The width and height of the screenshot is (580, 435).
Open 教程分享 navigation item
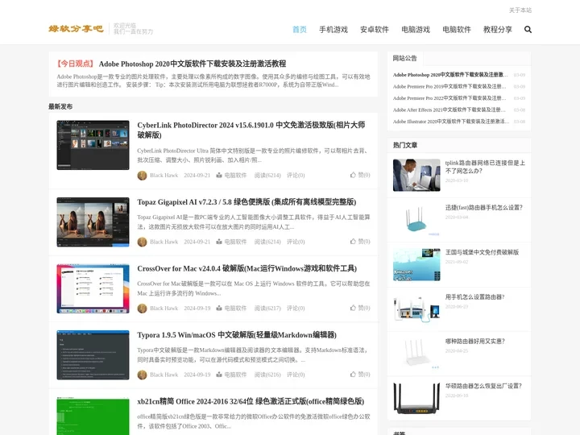pos(498,30)
